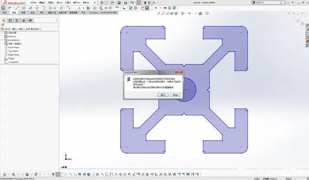This screenshot has width=309, height=180.
Task: Click the filter funnel icon in tree
Action: click(2, 25)
